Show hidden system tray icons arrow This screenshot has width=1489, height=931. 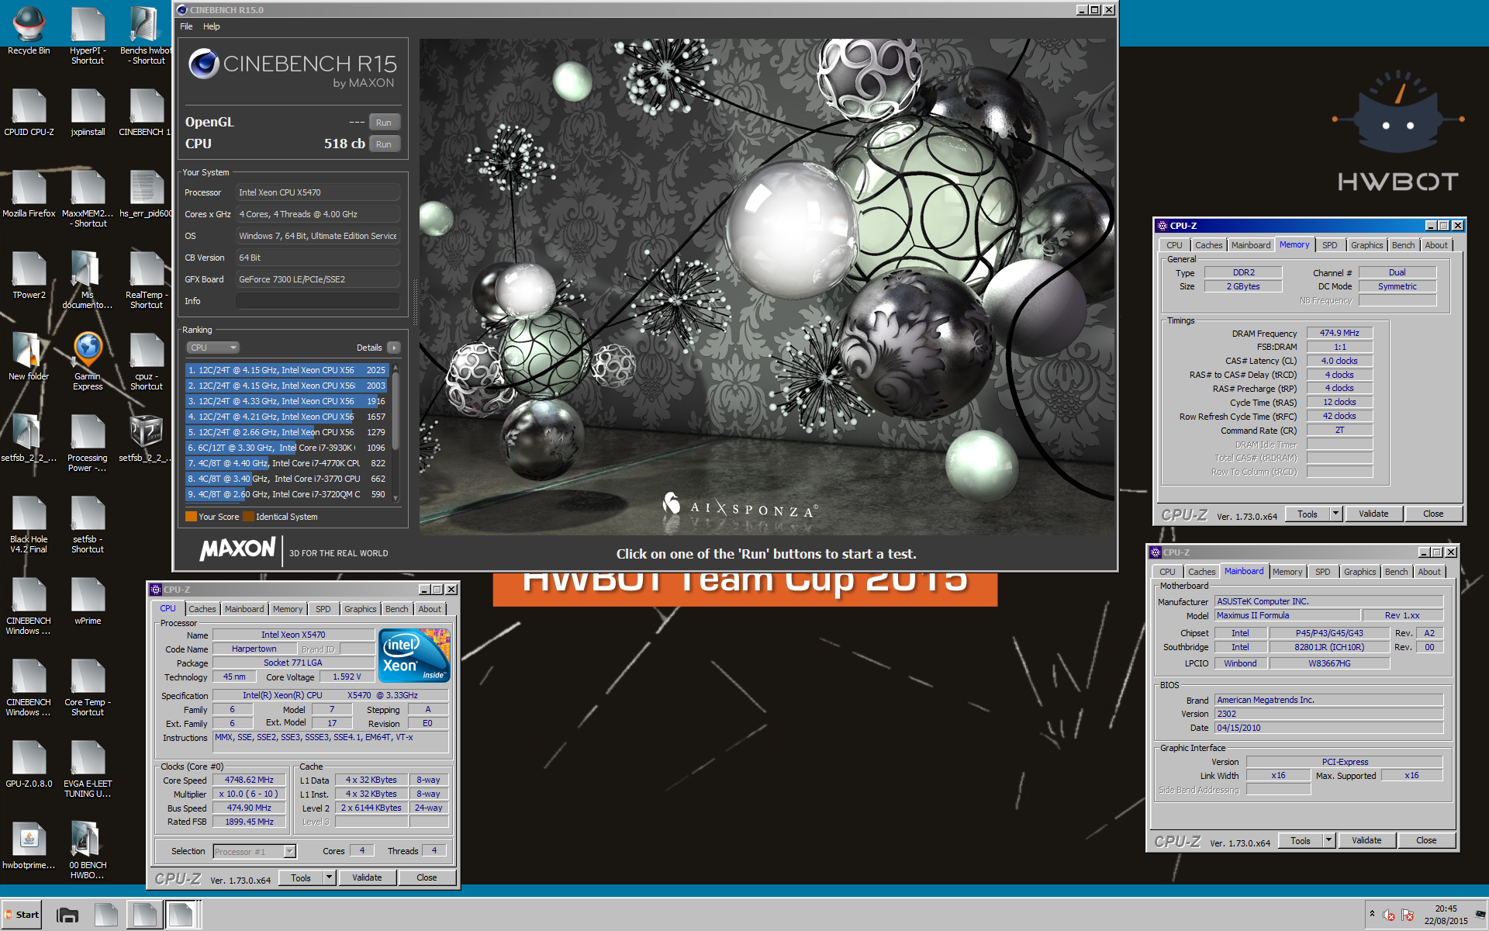tap(1372, 914)
